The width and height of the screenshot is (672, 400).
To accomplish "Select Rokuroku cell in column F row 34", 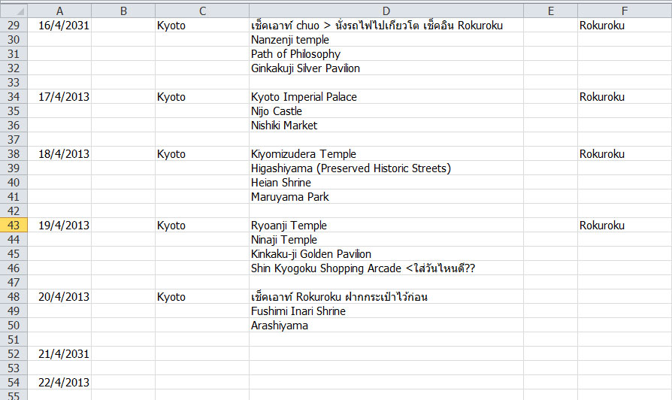I will [x=625, y=96].
